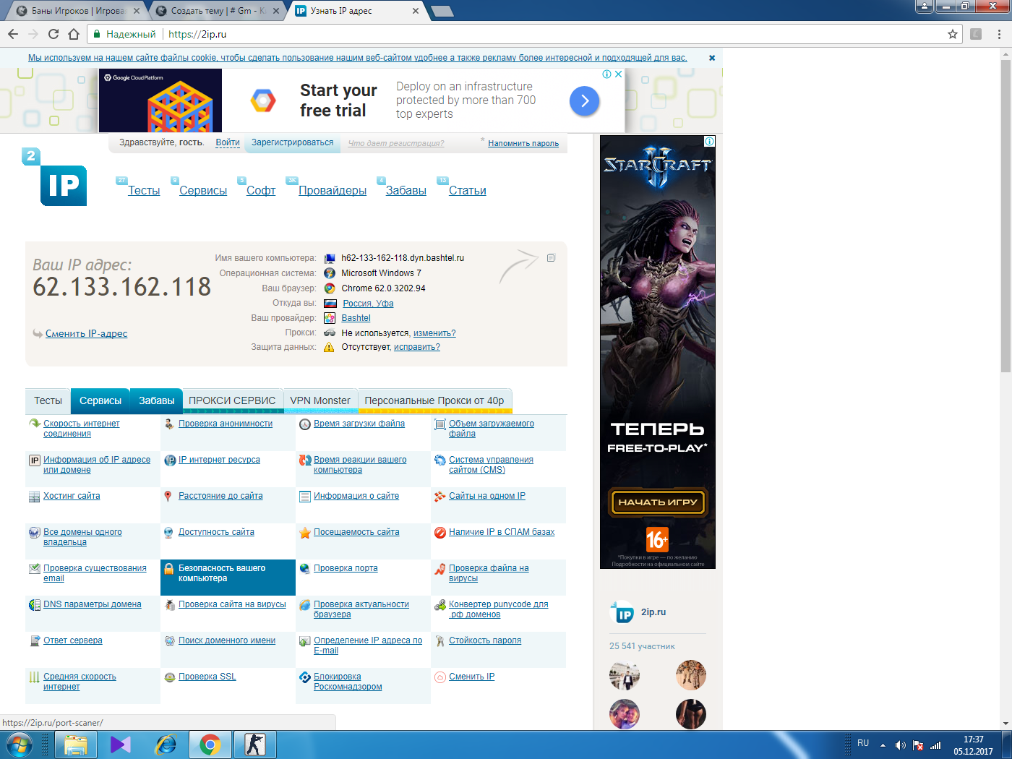Select the Забавы tab in services panel
Image resolution: width=1012 pixels, height=759 pixels.
tap(157, 400)
